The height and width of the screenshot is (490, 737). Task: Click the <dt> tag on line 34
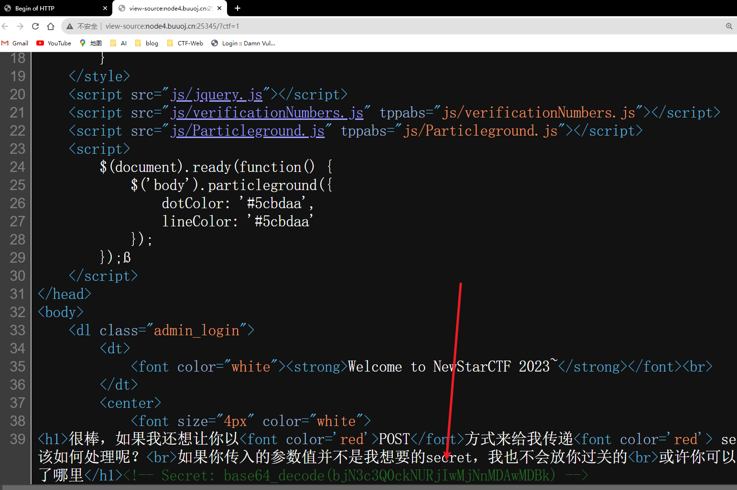(115, 348)
